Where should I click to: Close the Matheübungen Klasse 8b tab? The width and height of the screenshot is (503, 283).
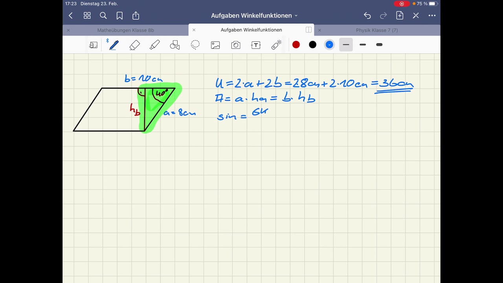[68, 30]
